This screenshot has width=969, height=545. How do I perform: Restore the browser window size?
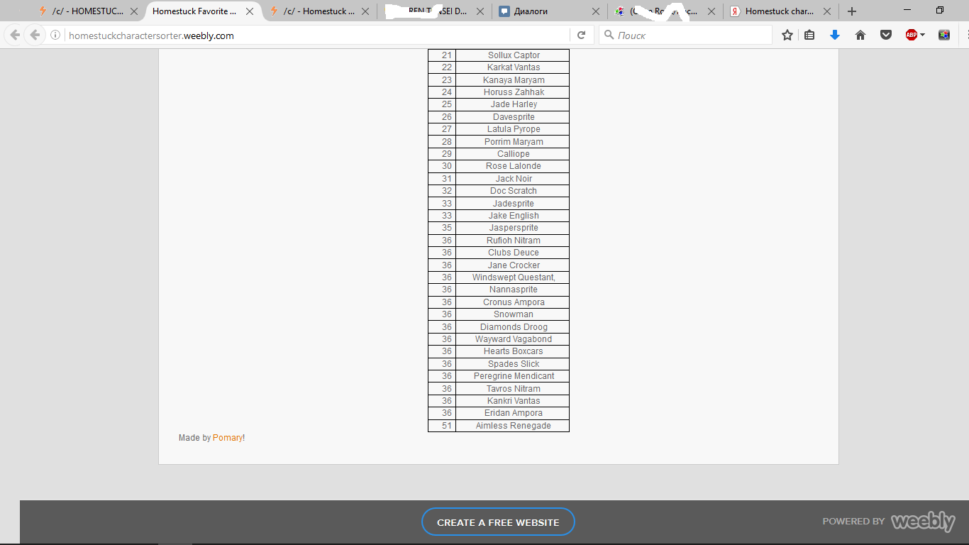coord(940,11)
